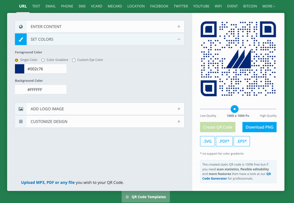Click the sliders icon in QR Code Templates
Screen dimensions: 294x203
(127, 197)
